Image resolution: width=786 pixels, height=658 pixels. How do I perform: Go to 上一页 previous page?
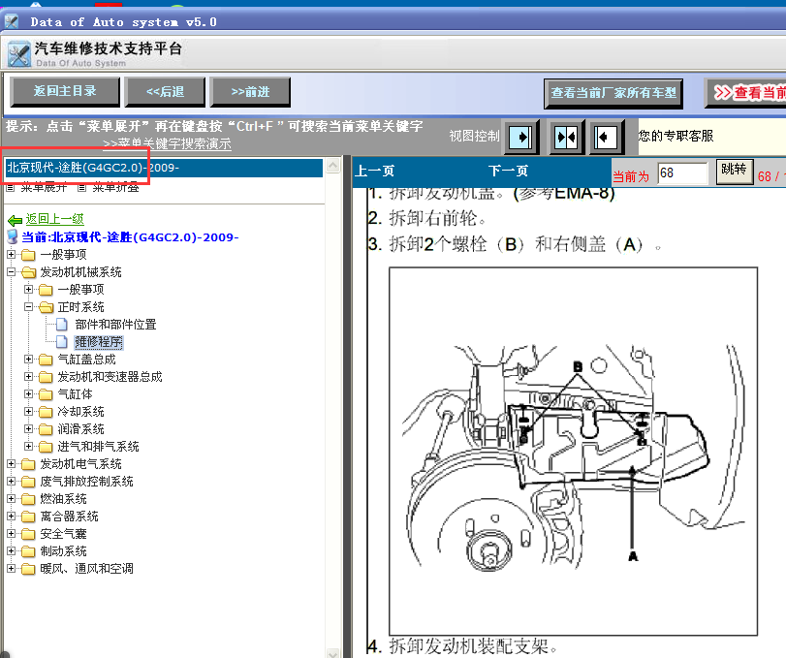click(375, 172)
